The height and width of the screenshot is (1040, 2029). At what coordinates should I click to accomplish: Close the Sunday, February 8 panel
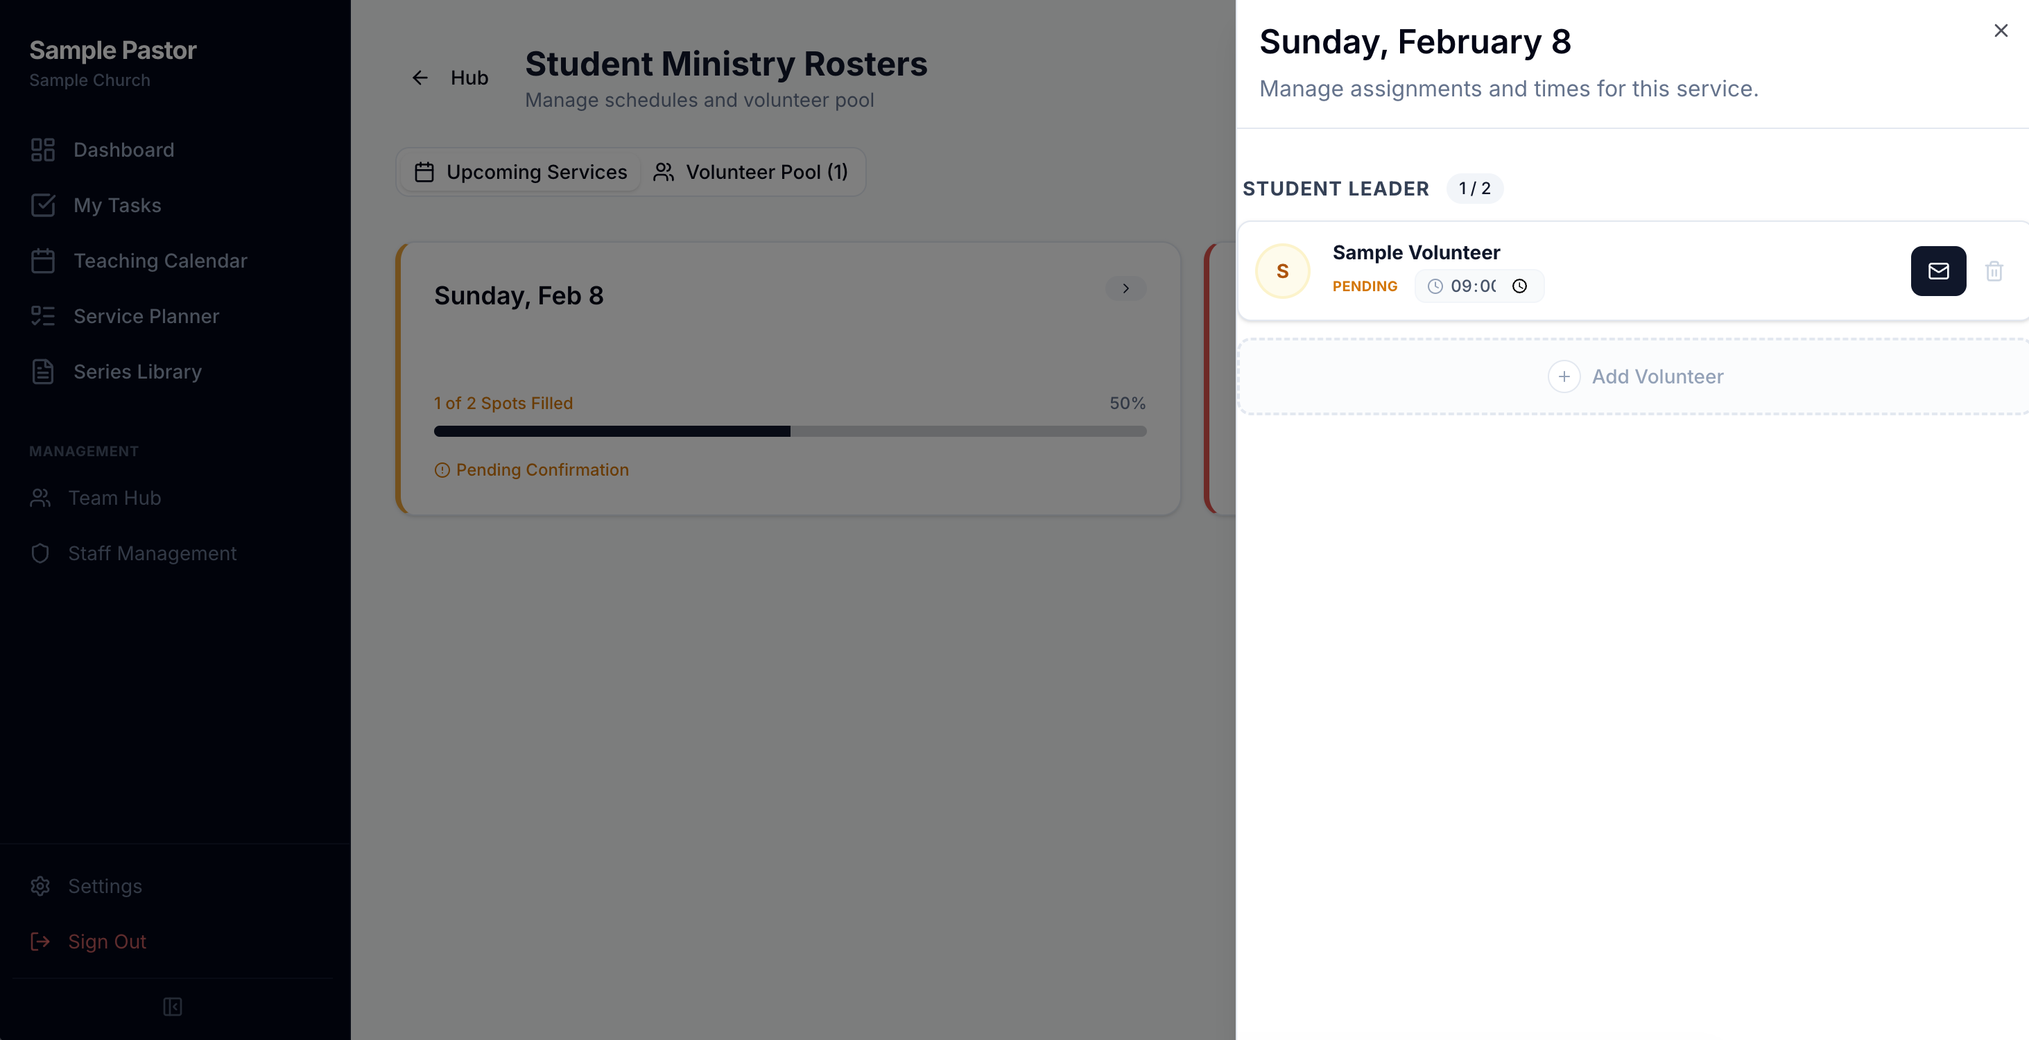tap(2001, 31)
